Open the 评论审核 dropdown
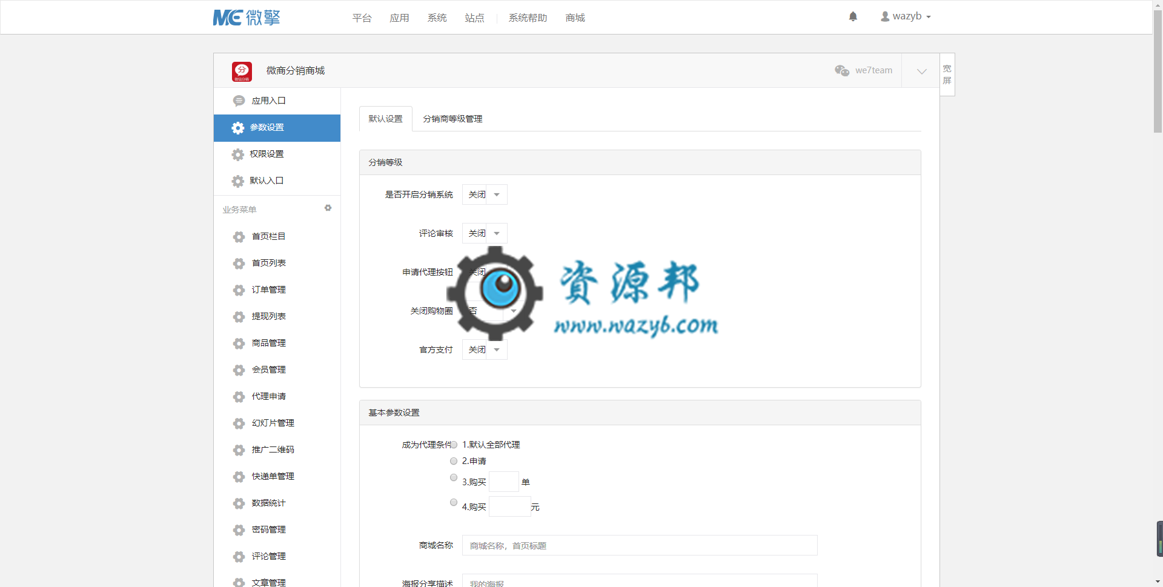Viewport: 1163px width, 587px height. (485, 233)
